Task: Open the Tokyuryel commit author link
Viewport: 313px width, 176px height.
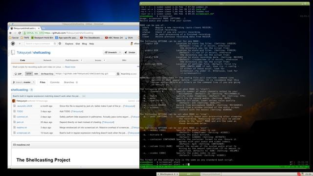Action: (x=22, y=101)
